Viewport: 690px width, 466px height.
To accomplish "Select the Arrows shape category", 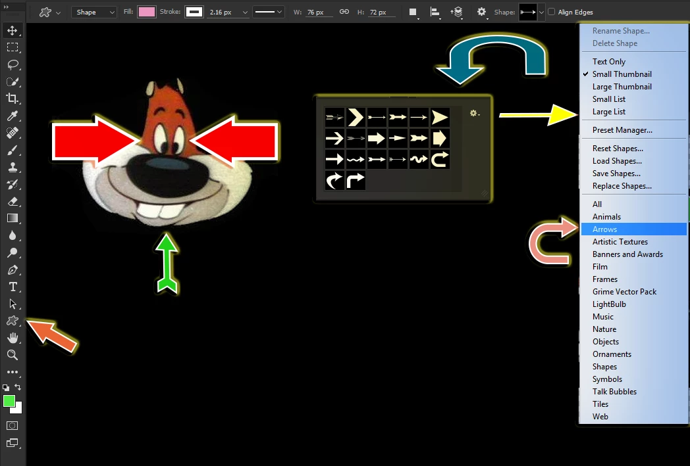I will coord(633,229).
